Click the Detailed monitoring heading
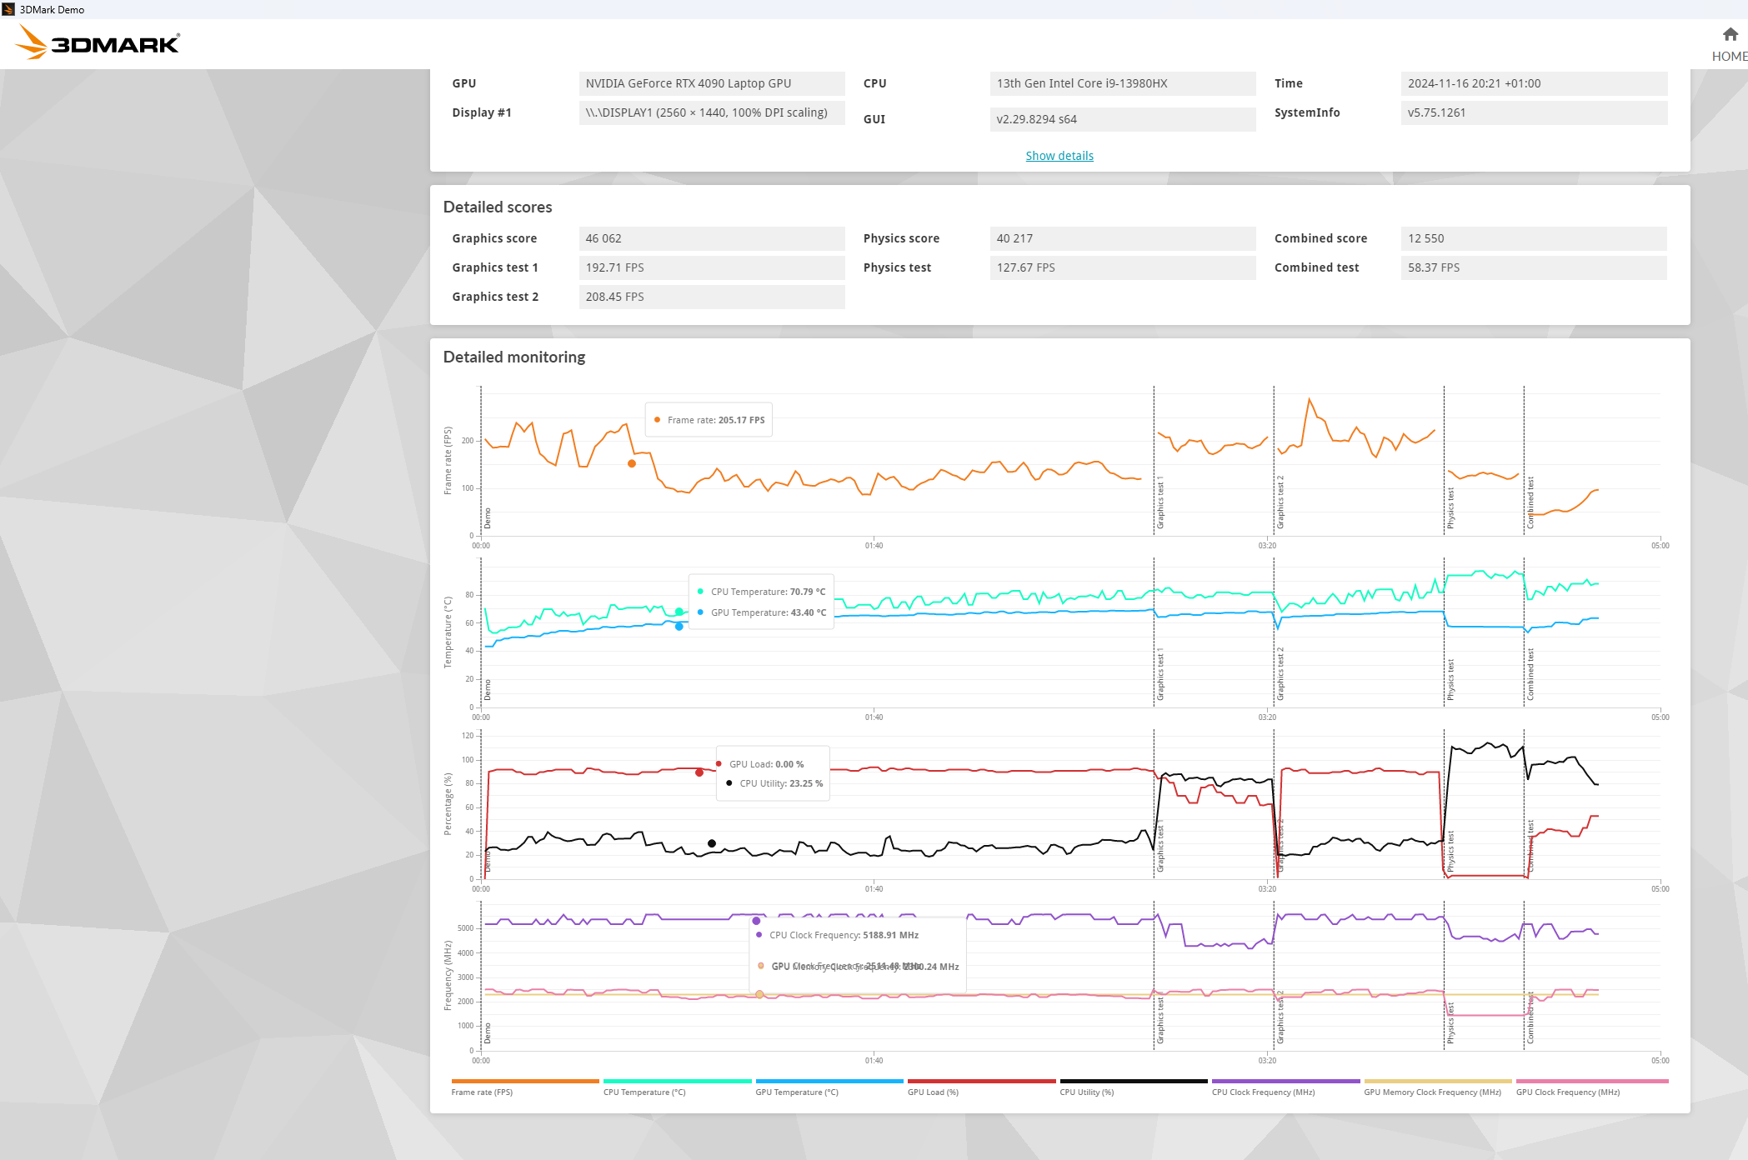1748x1160 pixels. 514,357
